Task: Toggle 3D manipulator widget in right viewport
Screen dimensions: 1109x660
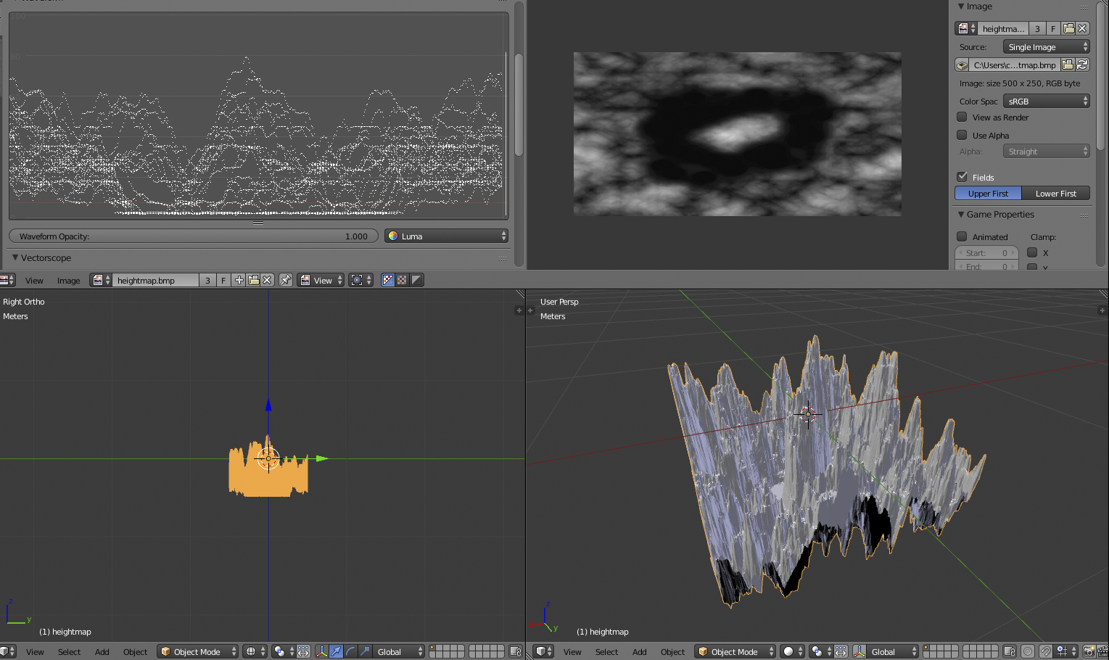Action: pos(859,651)
